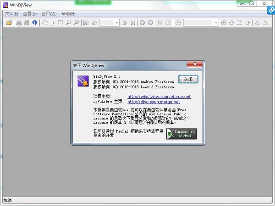Select the rectangle selection tool
The width and height of the screenshot is (275, 206).
pyautogui.click(x=60, y=22)
